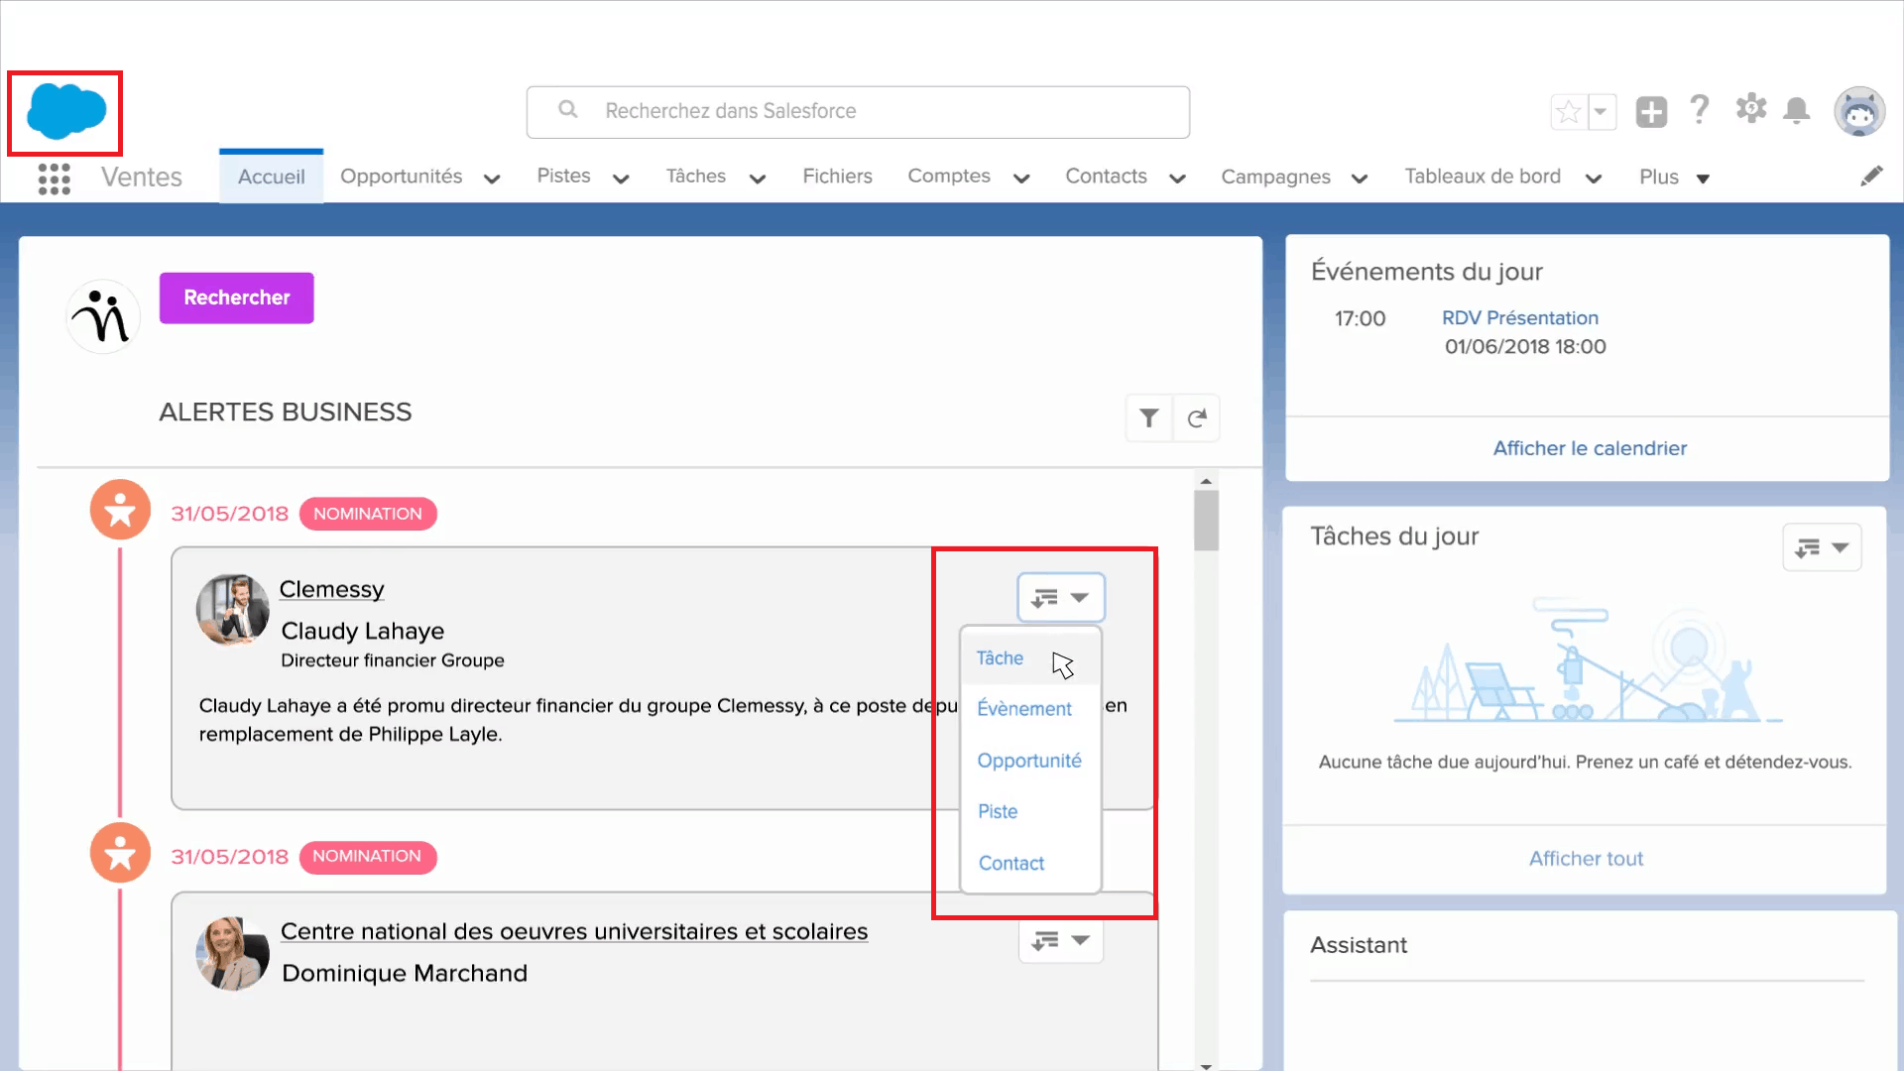Open the favorites list dropdown arrow
The height and width of the screenshot is (1071, 1904).
(1602, 112)
